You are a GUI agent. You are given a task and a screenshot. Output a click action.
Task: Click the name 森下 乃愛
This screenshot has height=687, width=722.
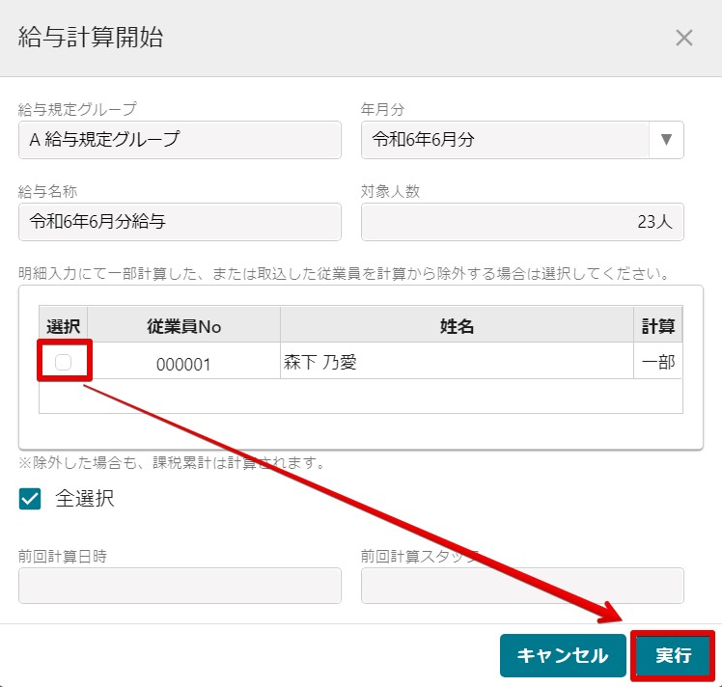[320, 363]
